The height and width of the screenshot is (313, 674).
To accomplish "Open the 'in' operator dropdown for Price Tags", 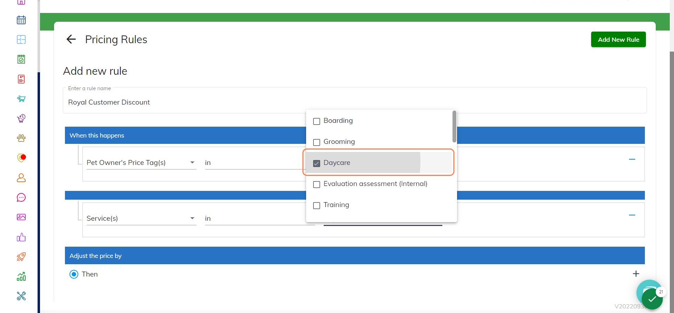I will (255, 162).
